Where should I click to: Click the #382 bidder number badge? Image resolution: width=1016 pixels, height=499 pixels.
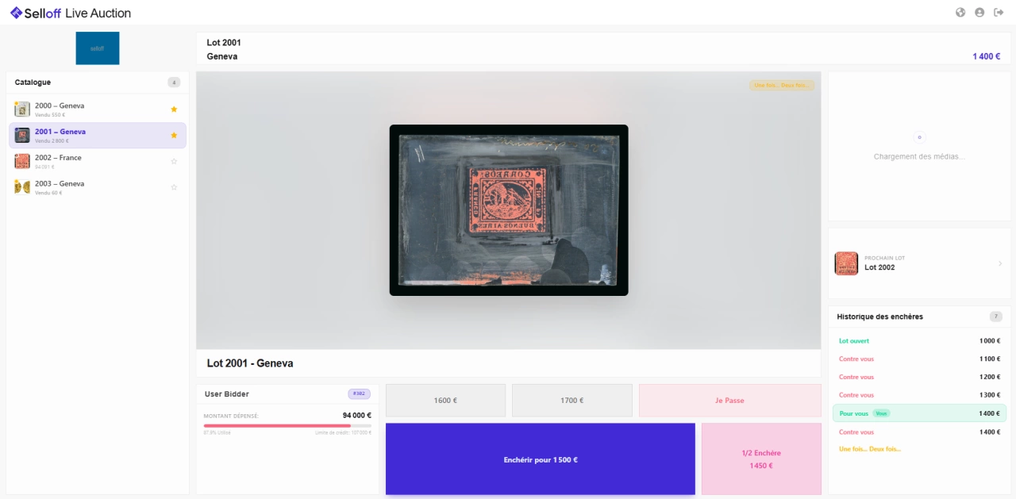[359, 394]
